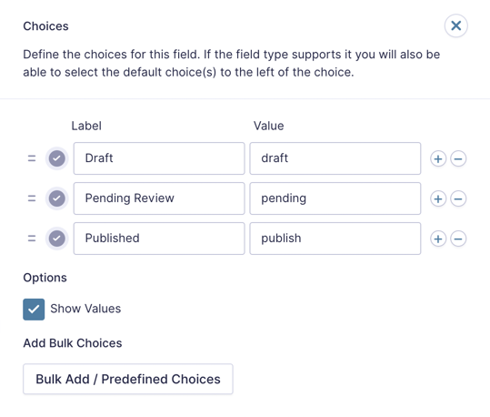This screenshot has width=490, height=417.
Task: Add a choice after Draft row
Action: pos(438,158)
